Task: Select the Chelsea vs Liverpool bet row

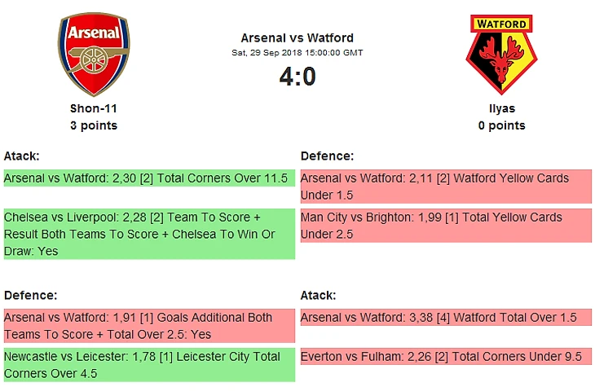Action: 148,235
